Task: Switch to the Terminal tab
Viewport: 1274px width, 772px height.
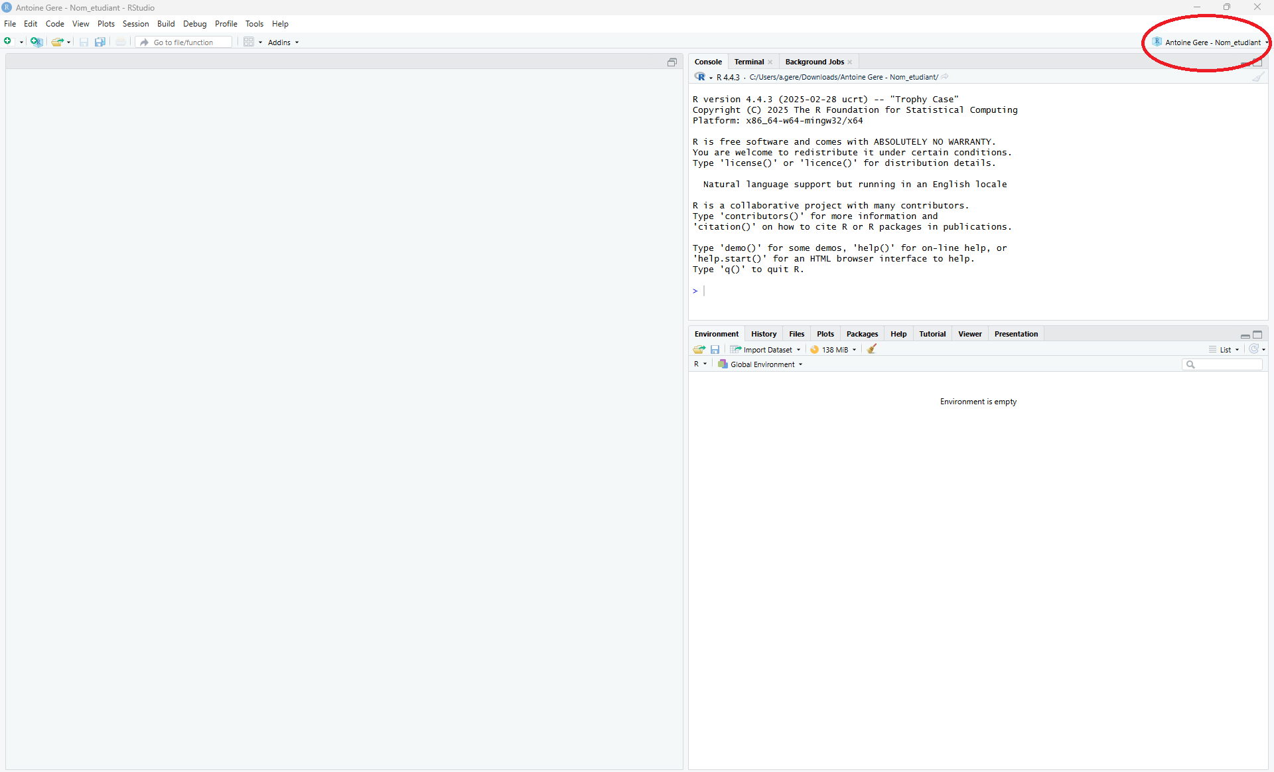Action: tap(749, 62)
